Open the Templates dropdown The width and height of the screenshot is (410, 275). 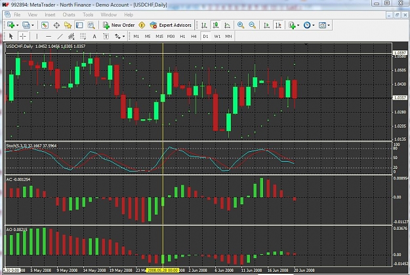coord(324,26)
